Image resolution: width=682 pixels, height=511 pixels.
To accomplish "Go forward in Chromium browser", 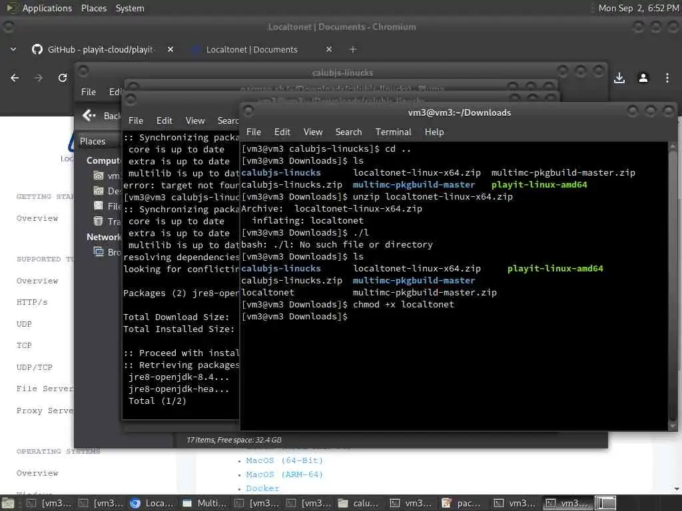I will [39, 78].
